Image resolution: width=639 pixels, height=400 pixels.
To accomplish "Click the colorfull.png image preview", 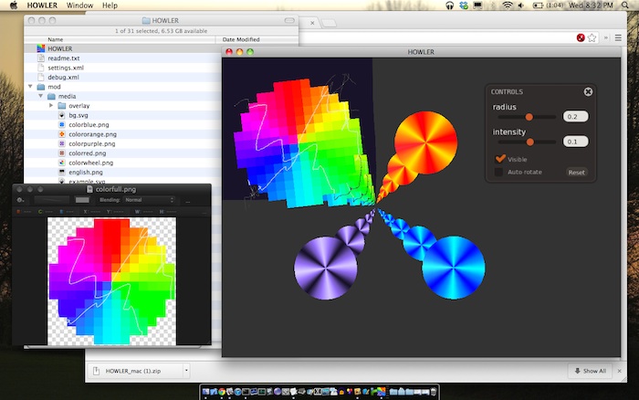I will tap(111, 281).
